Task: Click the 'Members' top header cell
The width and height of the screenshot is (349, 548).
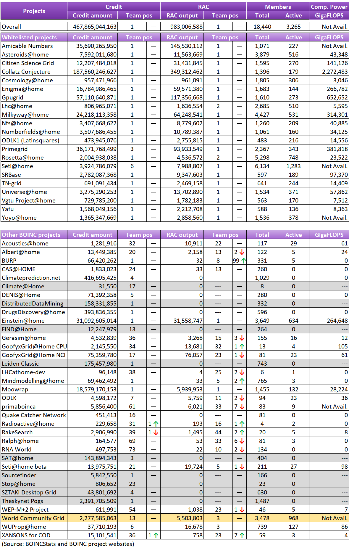Action: pyautogui.click(x=278, y=7)
